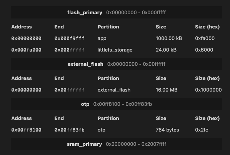The height and width of the screenshot is (155, 230).
Task: Select the external_flash region header
Action: (117, 64)
